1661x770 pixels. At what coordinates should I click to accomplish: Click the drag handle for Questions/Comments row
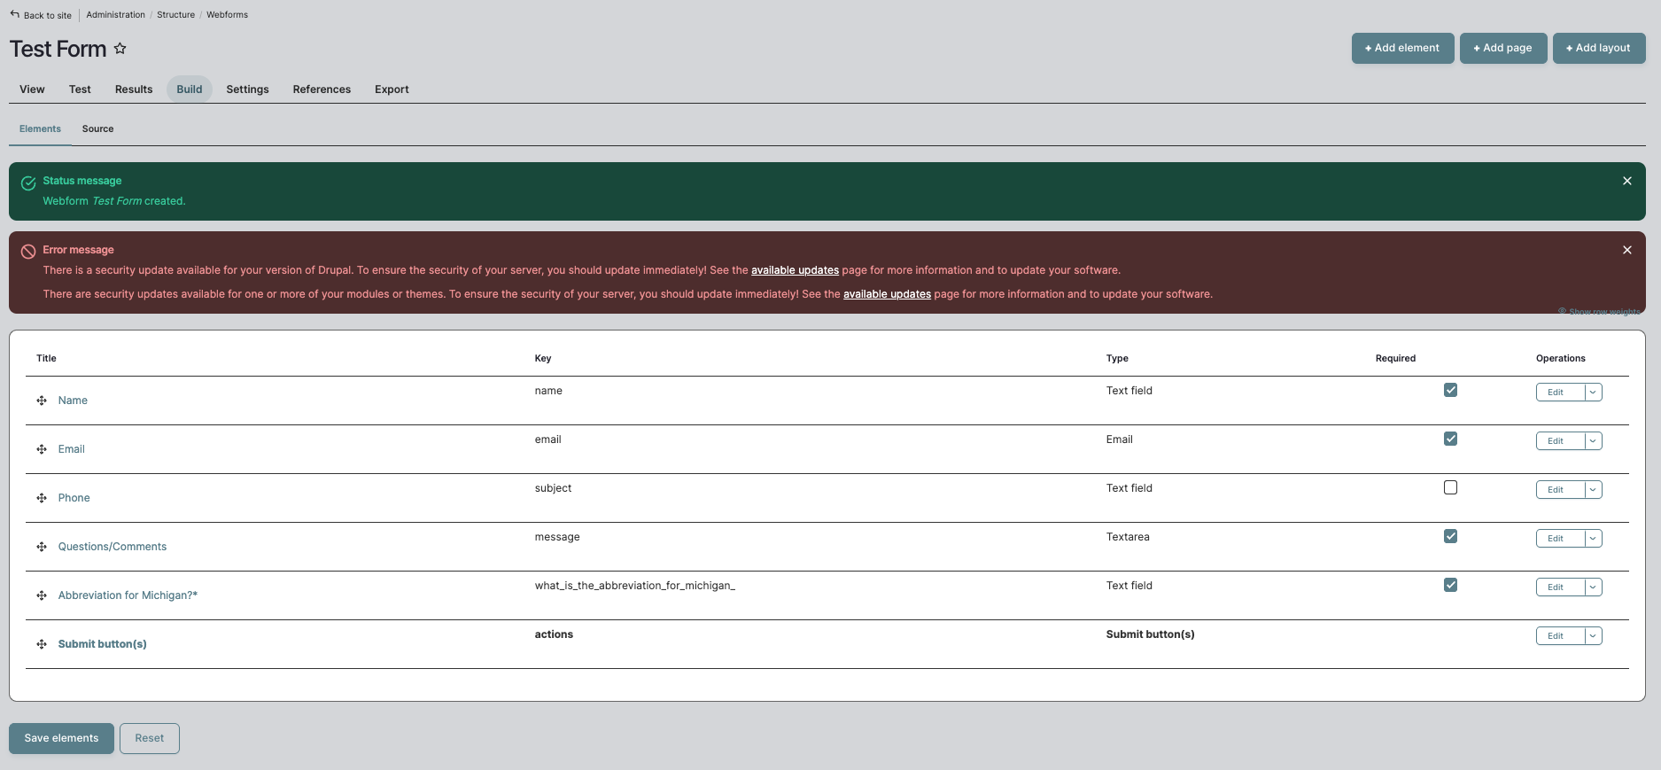click(x=42, y=547)
